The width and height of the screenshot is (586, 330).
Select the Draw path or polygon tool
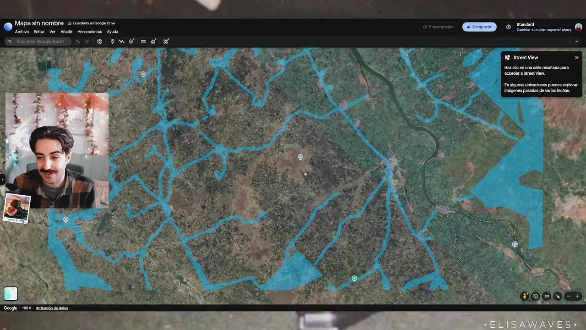point(122,41)
